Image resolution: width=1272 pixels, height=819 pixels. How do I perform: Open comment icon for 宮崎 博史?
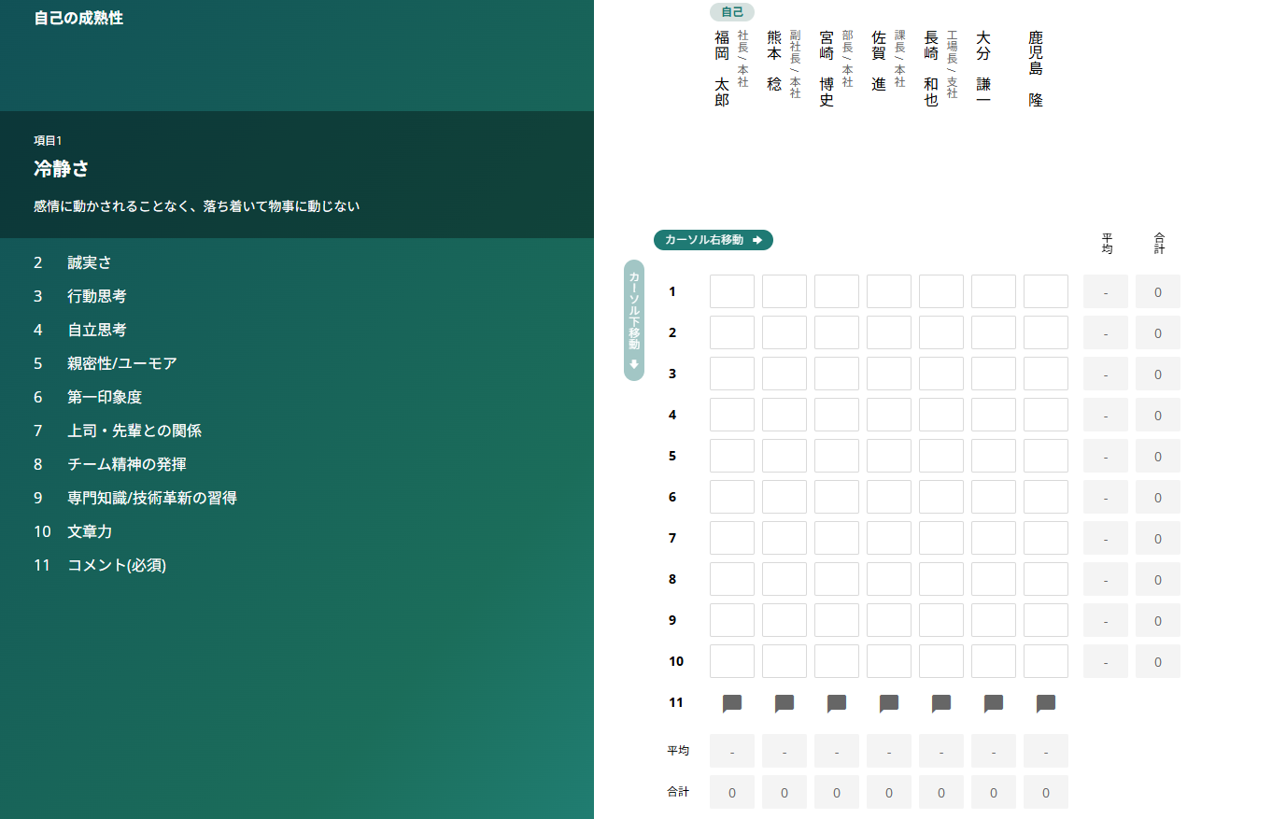pyautogui.click(x=837, y=703)
